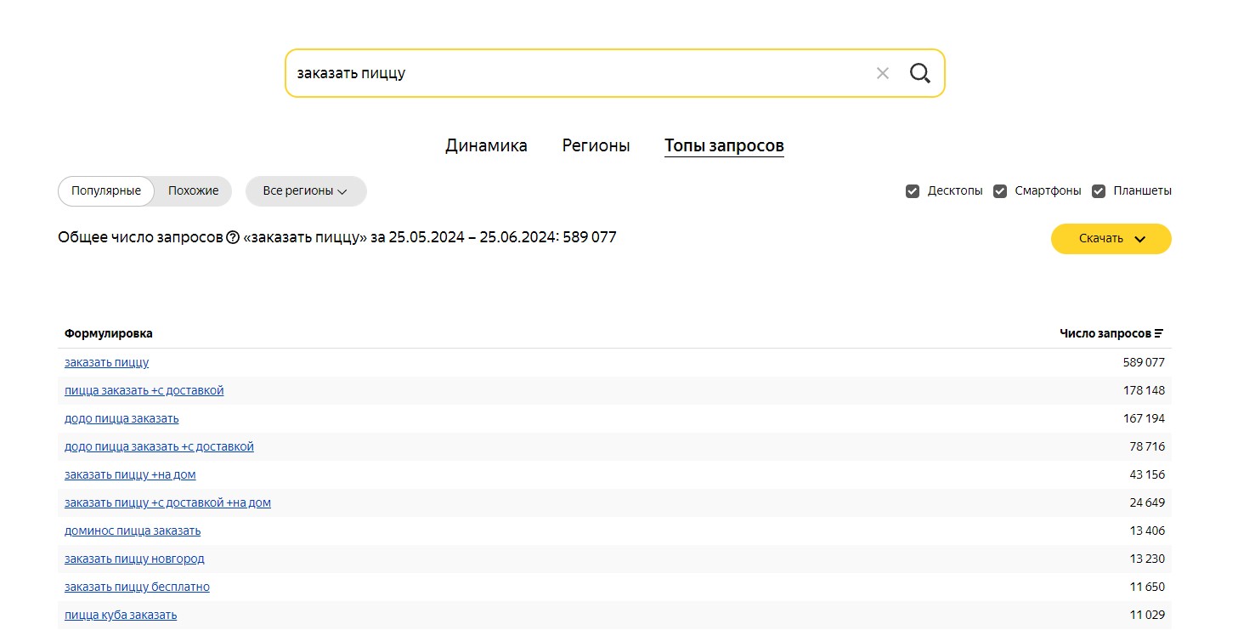Click the Число запросов column header text
The image size is (1238, 630).
pos(1105,333)
